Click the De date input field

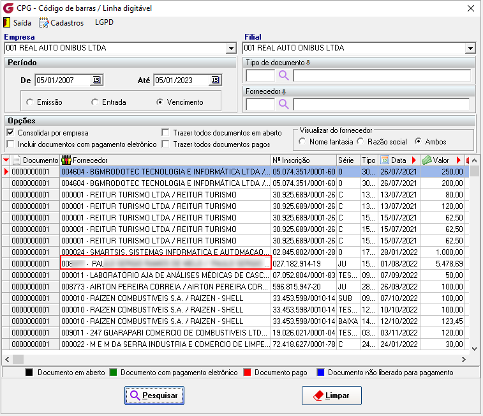(x=63, y=81)
